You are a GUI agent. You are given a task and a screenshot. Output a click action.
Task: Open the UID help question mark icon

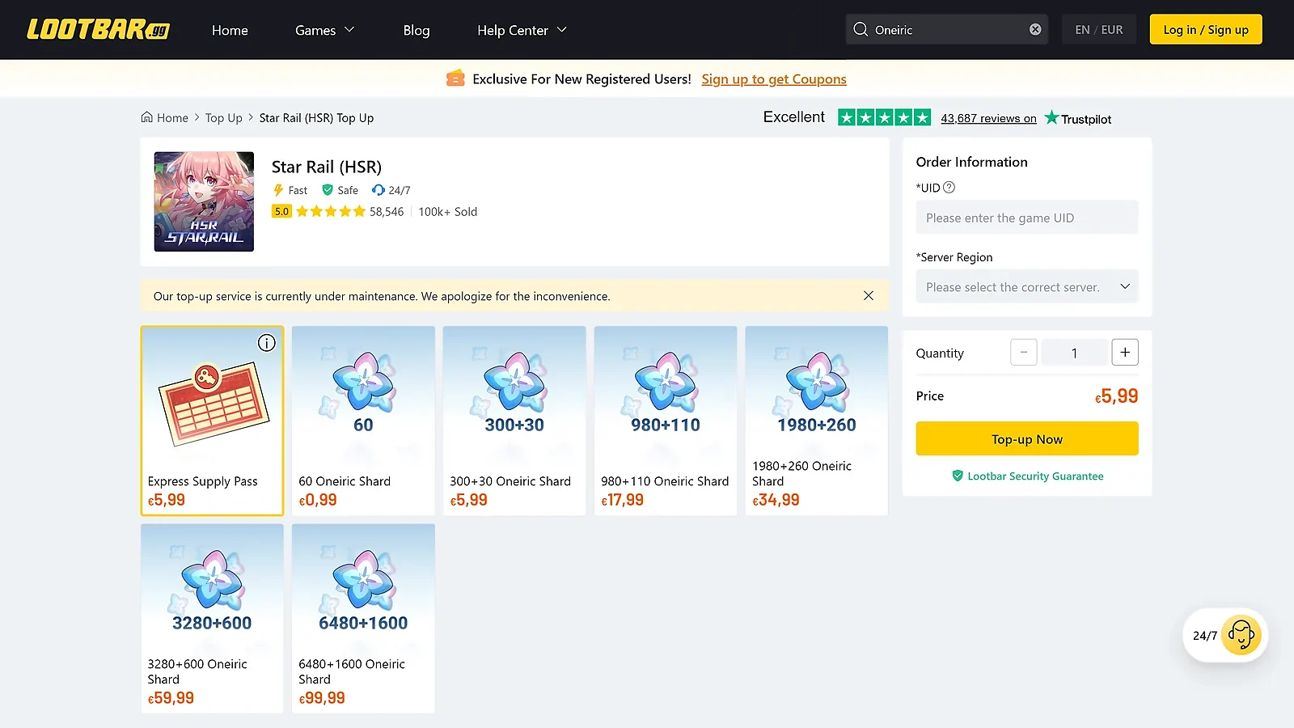tap(949, 188)
